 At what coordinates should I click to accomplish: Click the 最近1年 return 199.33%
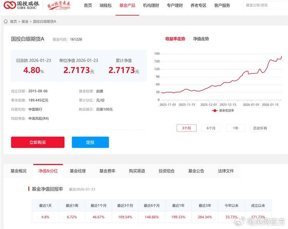click(178, 217)
